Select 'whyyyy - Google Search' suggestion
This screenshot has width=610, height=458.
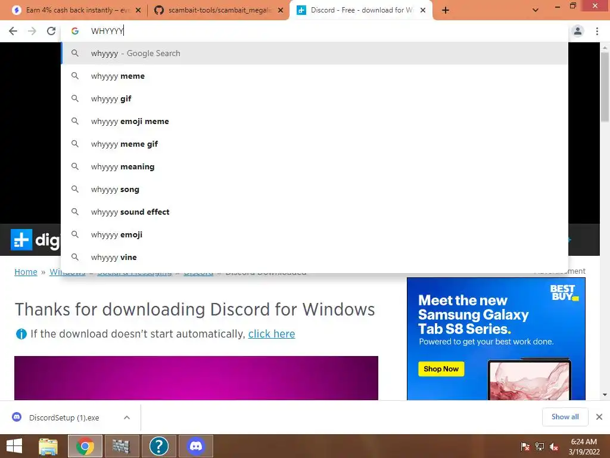(315, 53)
